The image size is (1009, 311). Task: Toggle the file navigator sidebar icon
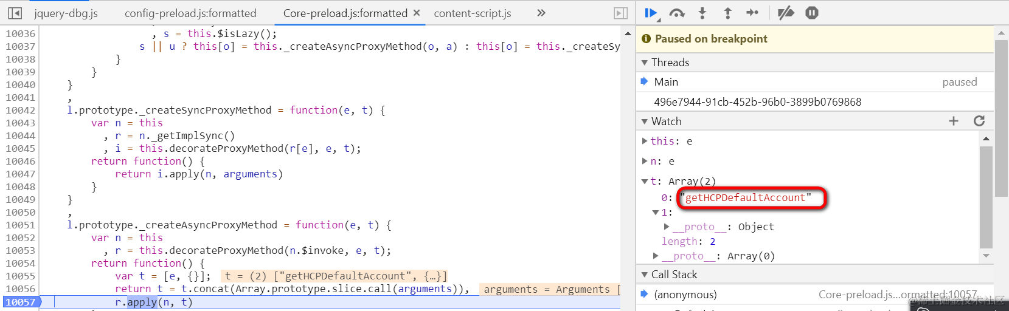[15, 13]
